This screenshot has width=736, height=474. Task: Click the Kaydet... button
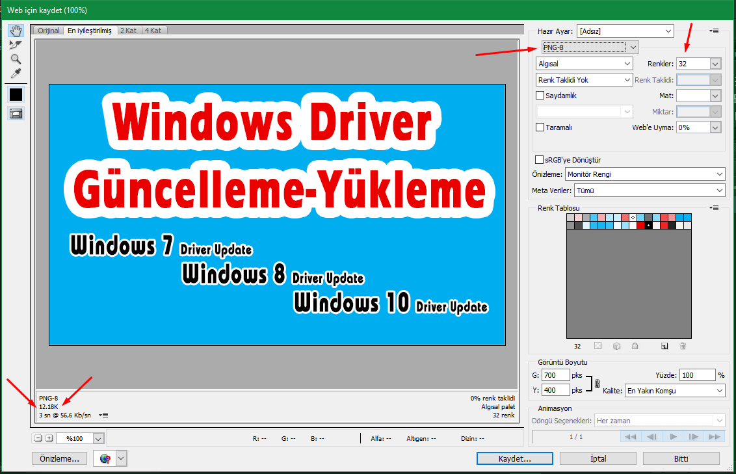point(514,458)
